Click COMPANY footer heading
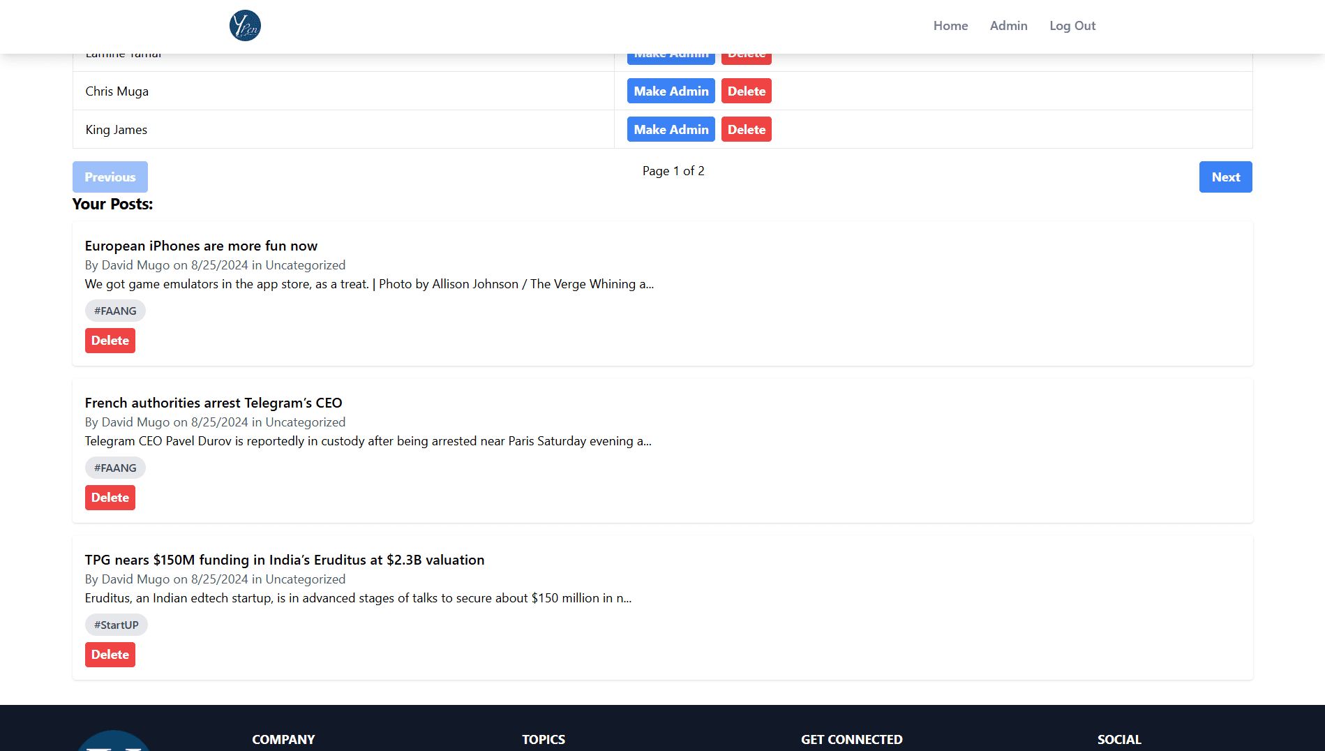 coord(283,739)
